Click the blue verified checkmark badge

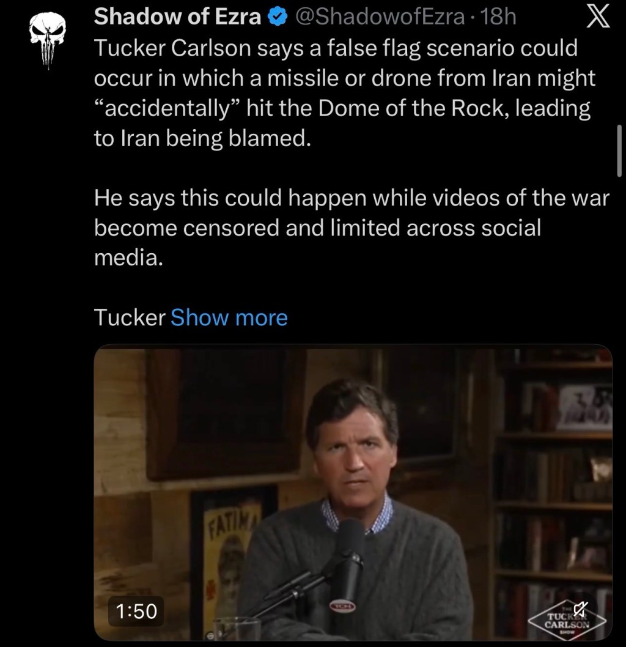pyautogui.click(x=278, y=17)
